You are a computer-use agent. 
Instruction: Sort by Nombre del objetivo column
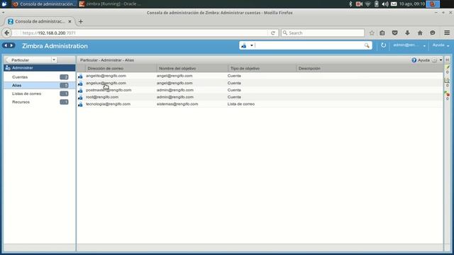[192, 69]
